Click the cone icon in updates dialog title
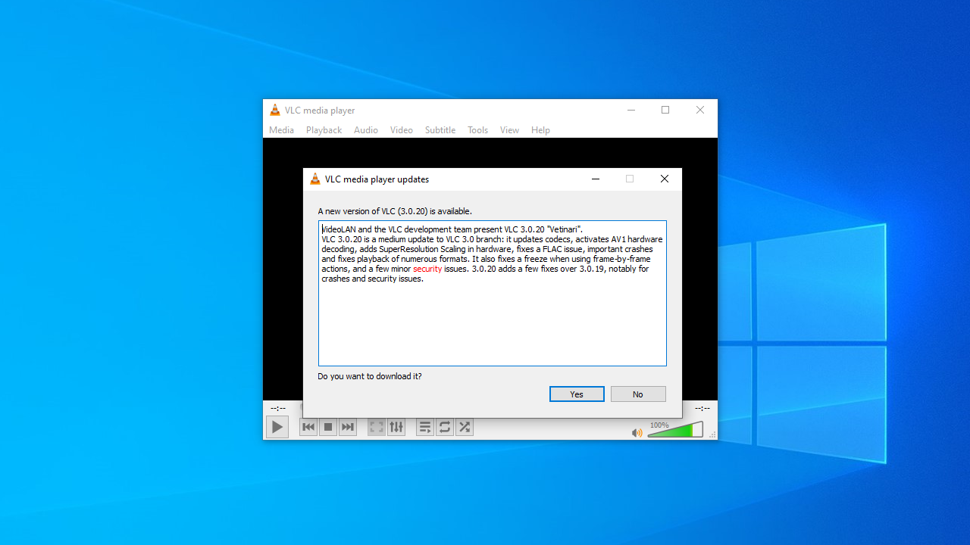Image resolution: width=970 pixels, height=545 pixels. [315, 179]
